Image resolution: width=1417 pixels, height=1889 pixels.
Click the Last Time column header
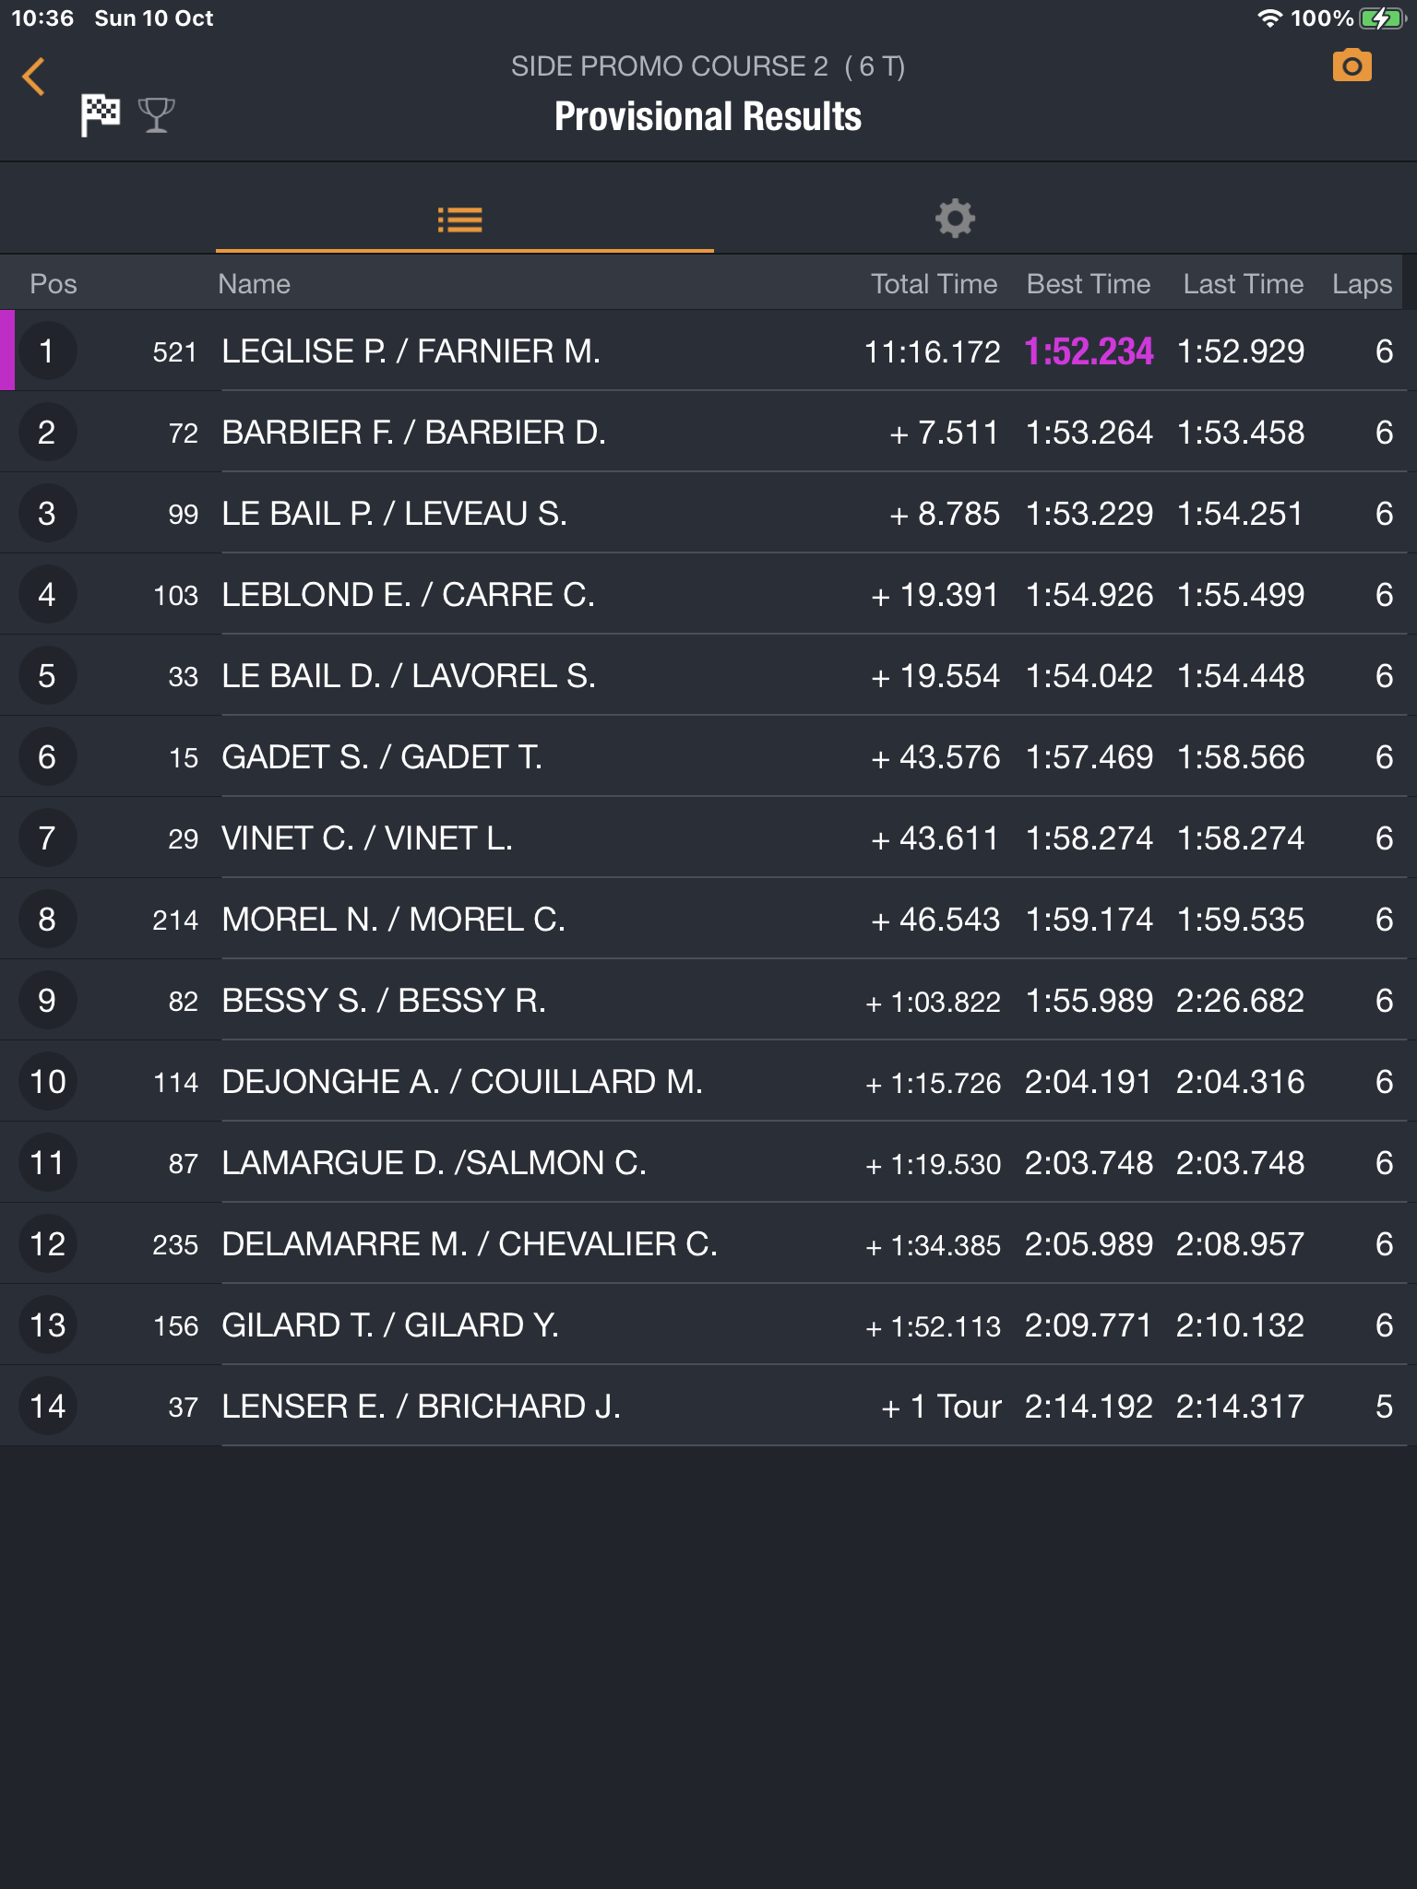click(1244, 284)
